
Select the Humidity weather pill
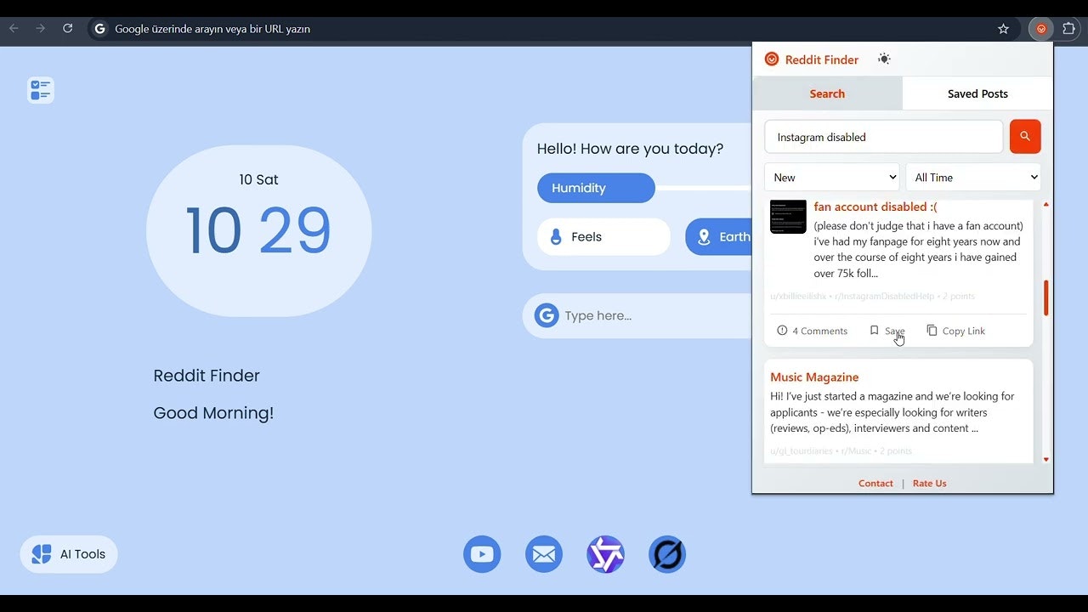click(x=596, y=188)
